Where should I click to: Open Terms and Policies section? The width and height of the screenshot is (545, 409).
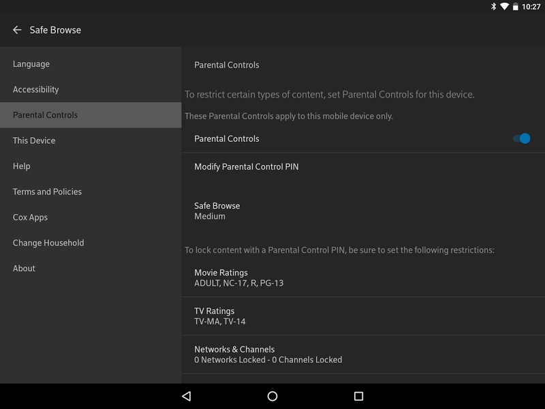pyautogui.click(x=91, y=192)
